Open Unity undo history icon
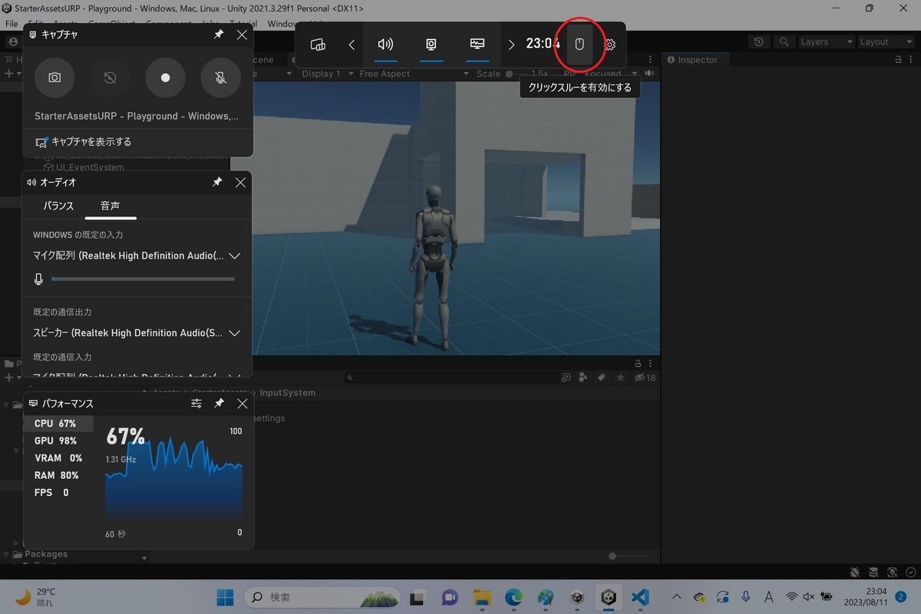The height and width of the screenshot is (614, 921). tap(759, 42)
